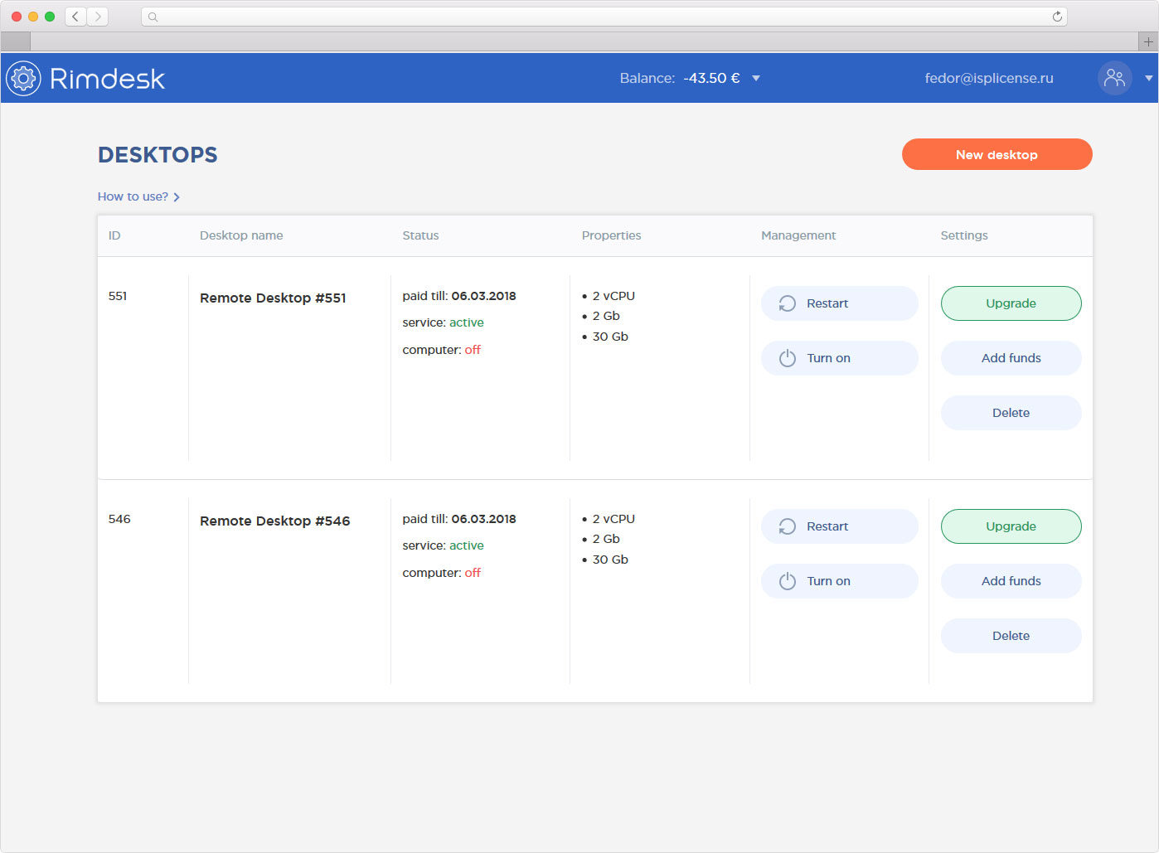Create a New desktop

coord(997,154)
